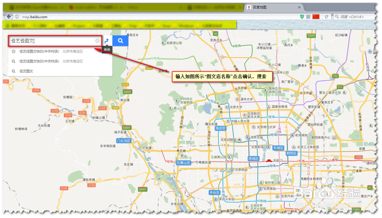Open the route directions (路线) icon
Screen dimensions: 382x218
click(x=107, y=41)
